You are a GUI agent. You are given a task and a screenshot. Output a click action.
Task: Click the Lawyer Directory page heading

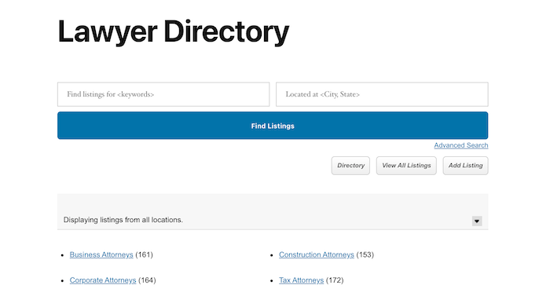pyautogui.click(x=174, y=32)
